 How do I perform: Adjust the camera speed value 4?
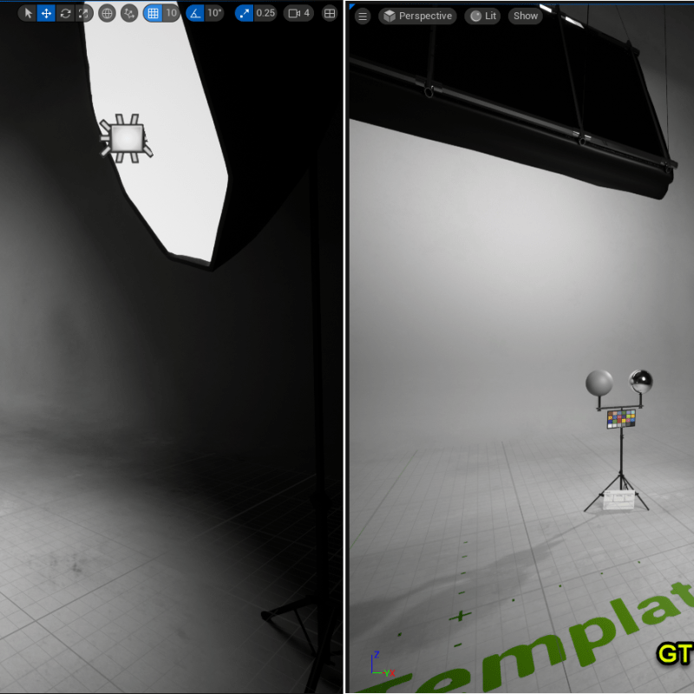[x=299, y=13]
